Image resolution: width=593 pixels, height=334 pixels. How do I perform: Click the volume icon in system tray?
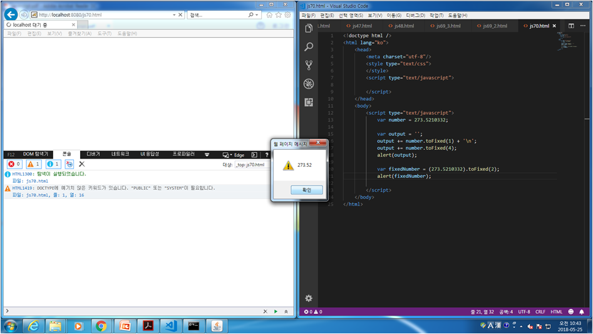530,326
